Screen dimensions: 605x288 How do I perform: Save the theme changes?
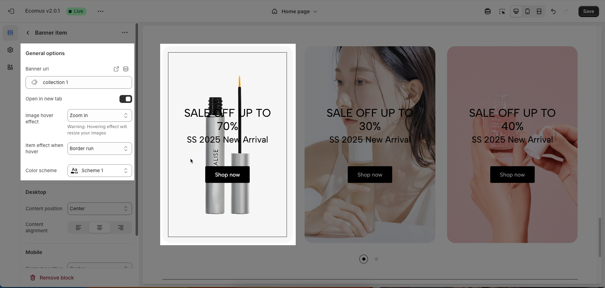click(x=589, y=11)
